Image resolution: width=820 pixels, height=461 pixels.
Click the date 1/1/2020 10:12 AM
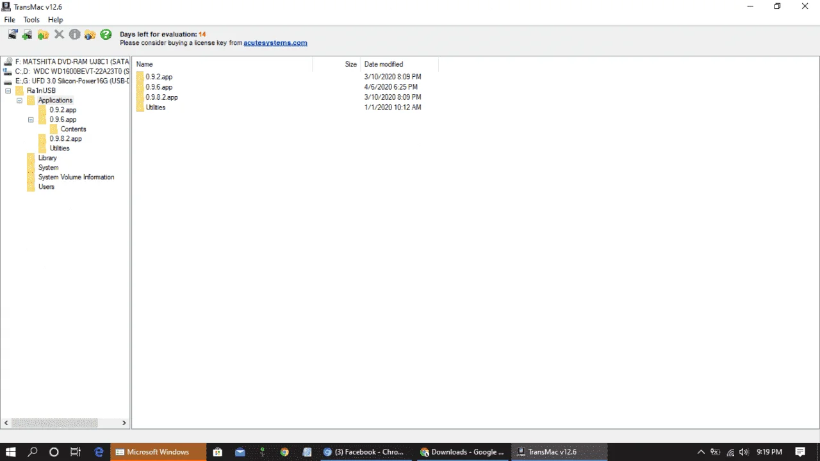click(x=393, y=108)
